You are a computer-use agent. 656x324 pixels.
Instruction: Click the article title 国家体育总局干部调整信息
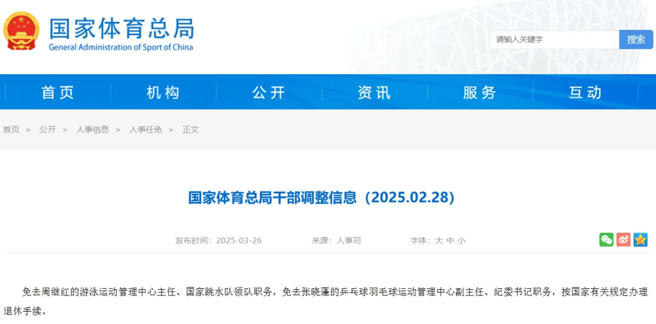[x=321, y=198]
